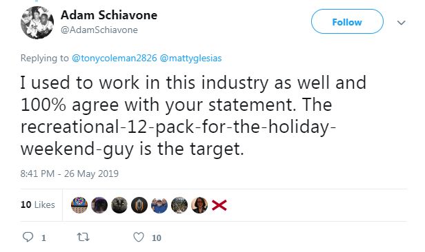Open first liker's colorful avatar
The image size is (425, 252).
click(79, 205)
